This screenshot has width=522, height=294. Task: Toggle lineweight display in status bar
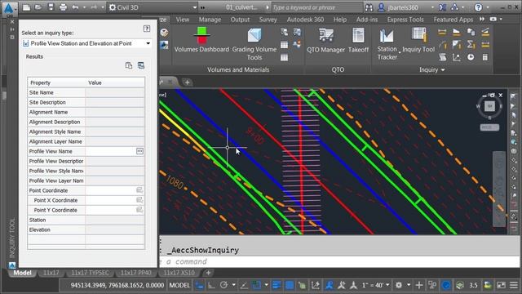[276, 285]
